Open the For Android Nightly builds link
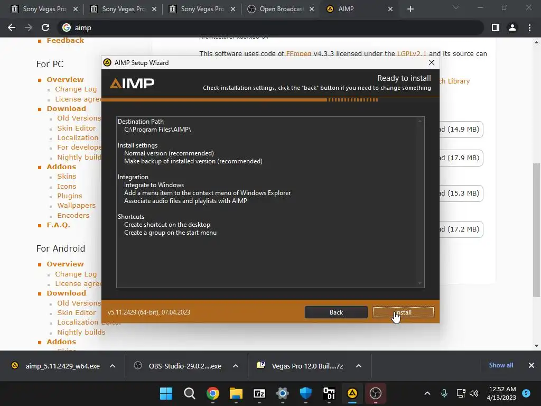541x406 pixels. (81, 332)
